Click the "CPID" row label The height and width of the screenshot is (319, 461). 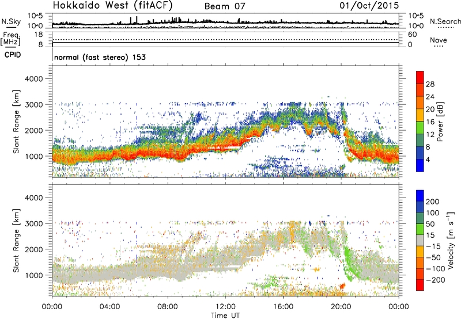13,55
